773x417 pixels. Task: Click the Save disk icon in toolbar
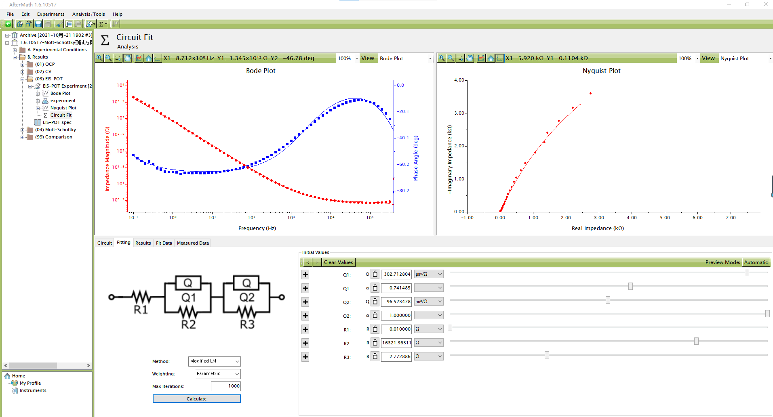38,24
